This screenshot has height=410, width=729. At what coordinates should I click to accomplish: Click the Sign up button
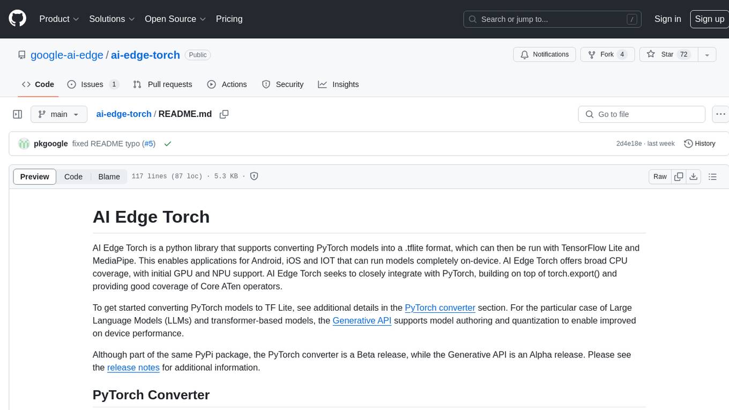point(709,19)
